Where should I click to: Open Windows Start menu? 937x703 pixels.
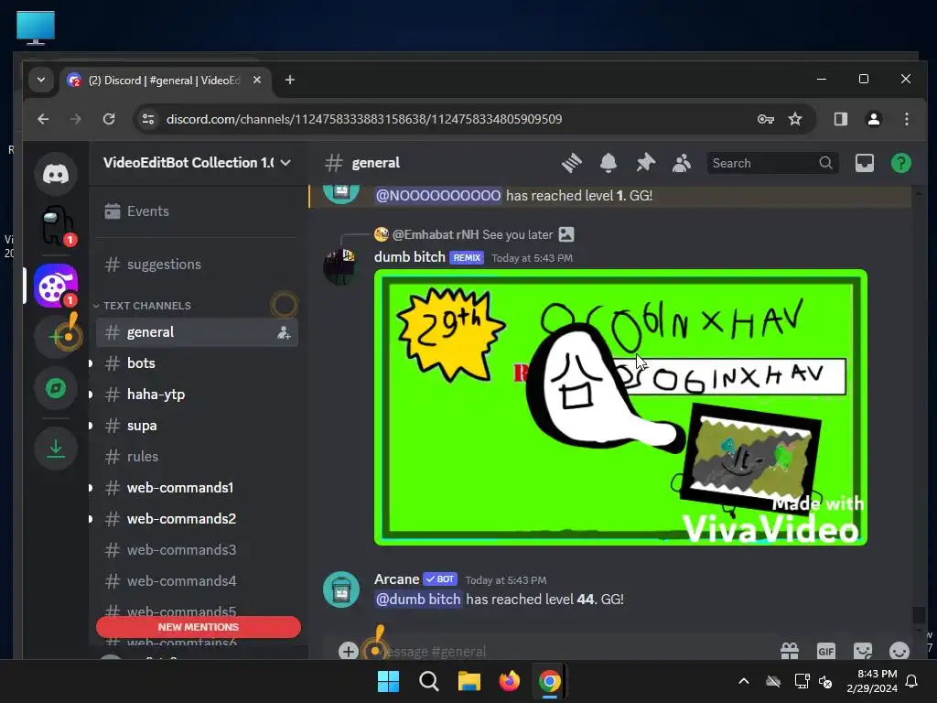[388, 681]
